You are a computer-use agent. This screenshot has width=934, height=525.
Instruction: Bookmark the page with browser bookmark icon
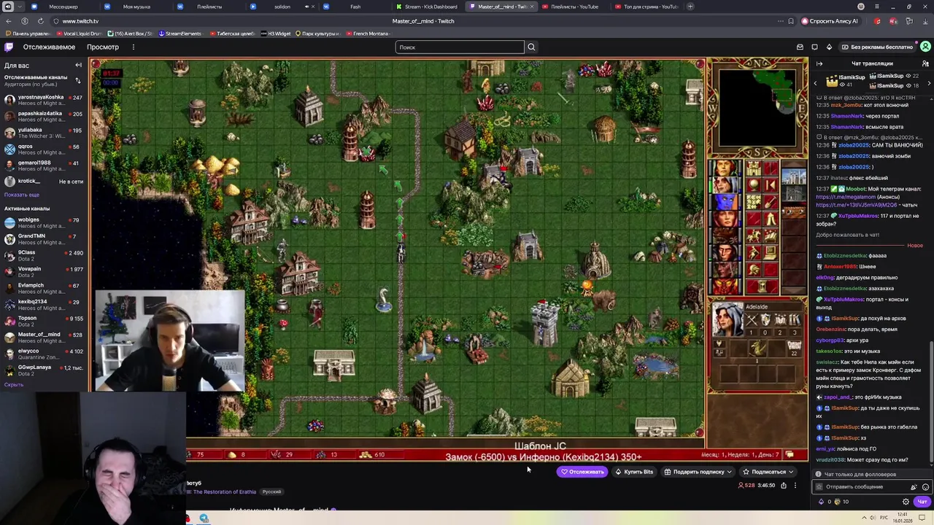[791, 21]
